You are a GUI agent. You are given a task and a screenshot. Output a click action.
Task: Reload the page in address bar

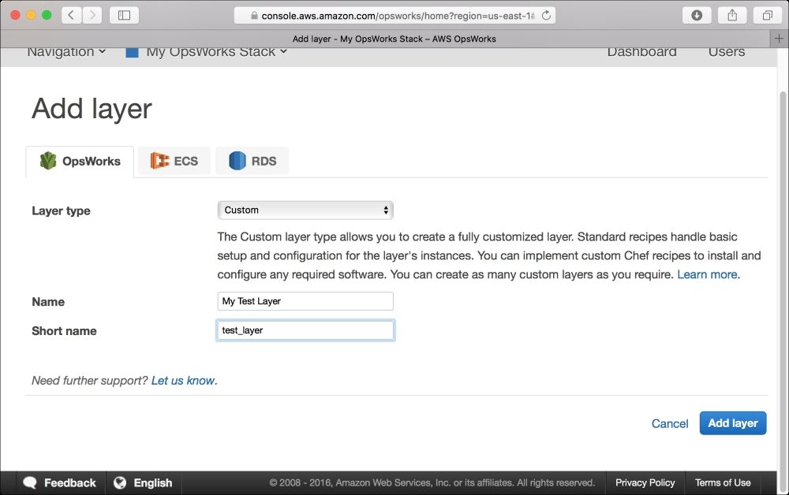[546, 16]
